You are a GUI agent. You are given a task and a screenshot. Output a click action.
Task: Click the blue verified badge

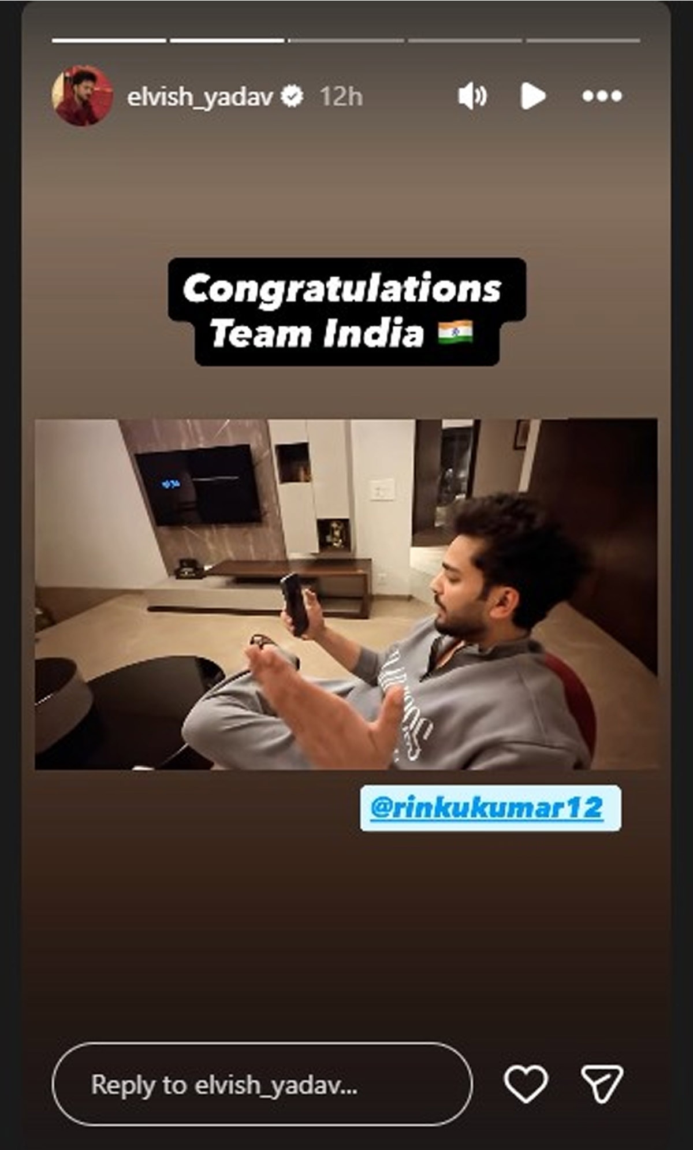tap(292, 96)
